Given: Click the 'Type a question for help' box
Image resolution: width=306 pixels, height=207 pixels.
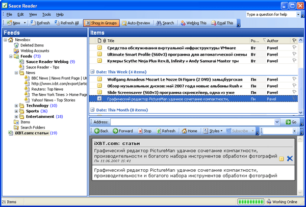Looking at the screenshot, I should (271, 14).
